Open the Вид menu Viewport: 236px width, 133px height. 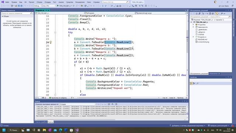[x=21, y=2]
